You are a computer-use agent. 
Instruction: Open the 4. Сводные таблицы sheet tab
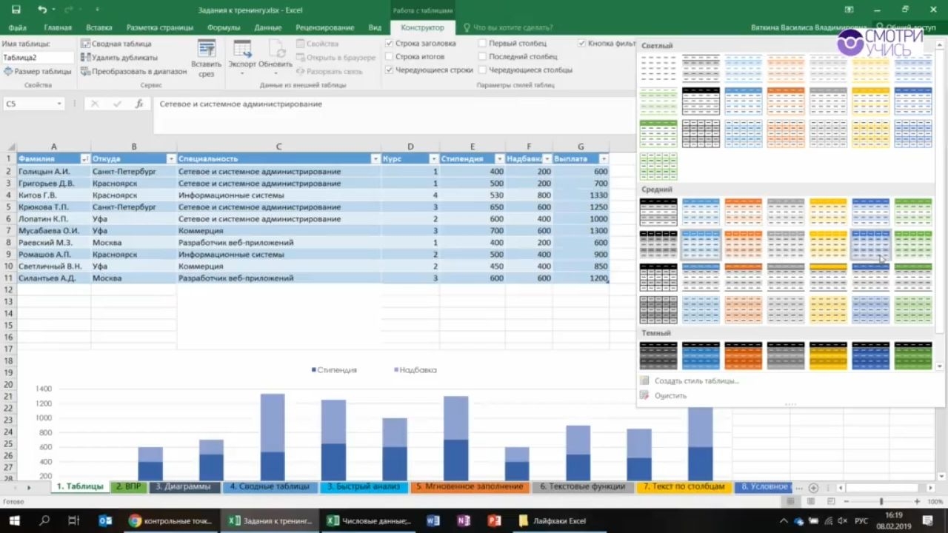(x=270, y=487)
